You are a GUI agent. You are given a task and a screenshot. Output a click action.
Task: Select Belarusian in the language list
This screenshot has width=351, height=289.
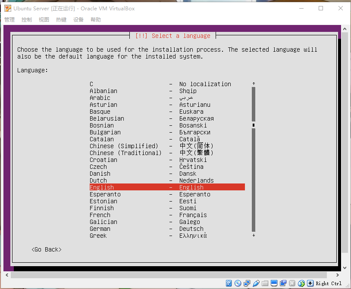click(x=167, y=118)
